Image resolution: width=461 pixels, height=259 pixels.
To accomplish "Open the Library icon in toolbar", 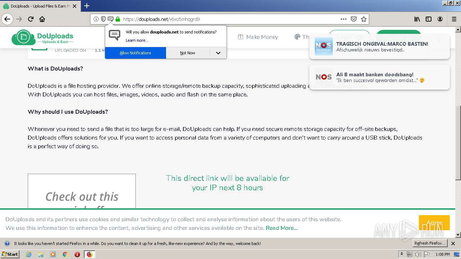I will [x=417, y=19].
